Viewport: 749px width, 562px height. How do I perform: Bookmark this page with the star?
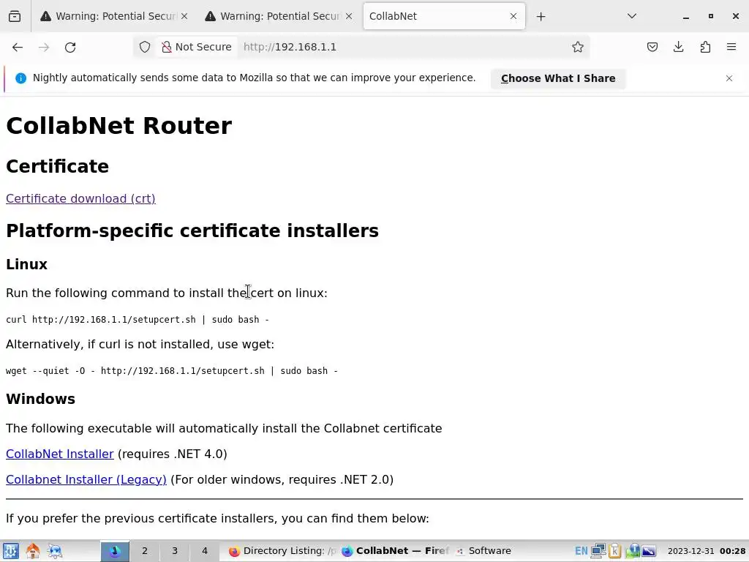point(578,47)
